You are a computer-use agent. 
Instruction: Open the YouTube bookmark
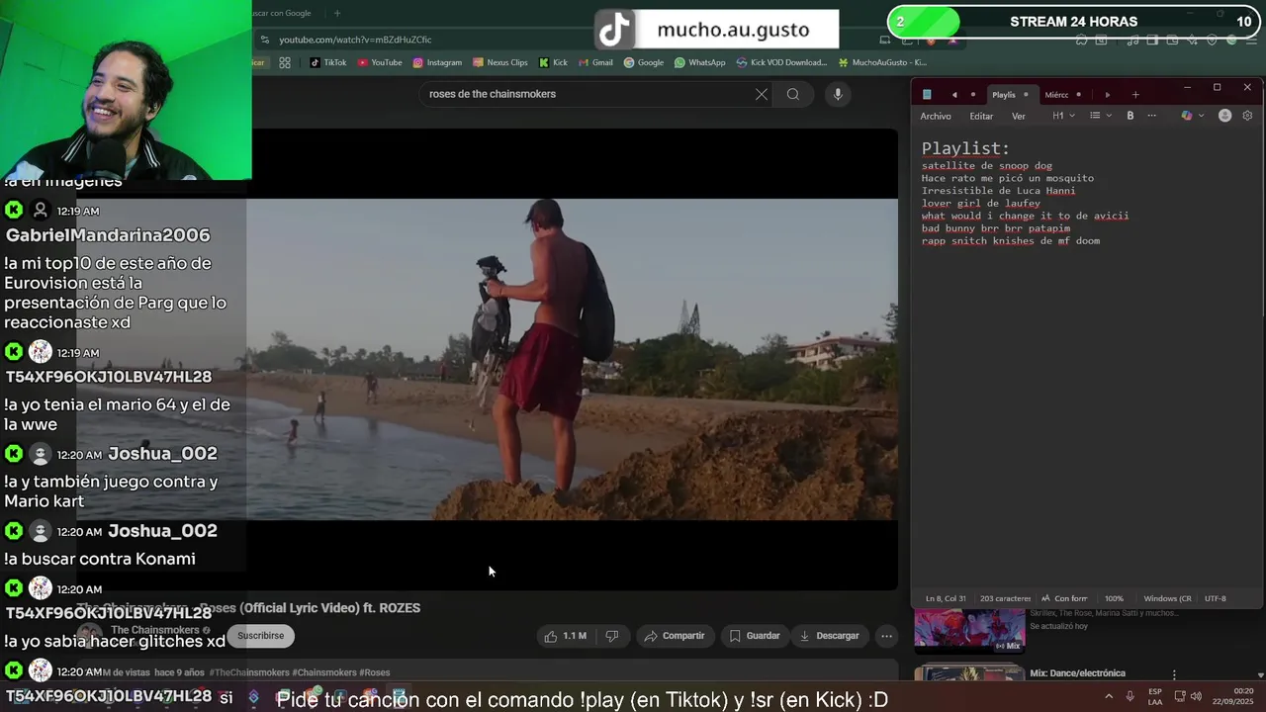(380, 62)
